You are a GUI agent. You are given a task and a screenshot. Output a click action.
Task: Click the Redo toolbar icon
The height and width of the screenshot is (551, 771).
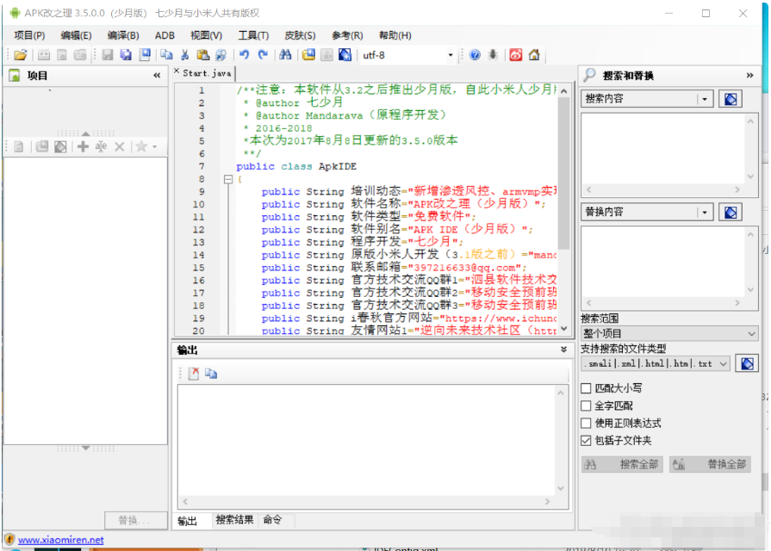point(263,54)
